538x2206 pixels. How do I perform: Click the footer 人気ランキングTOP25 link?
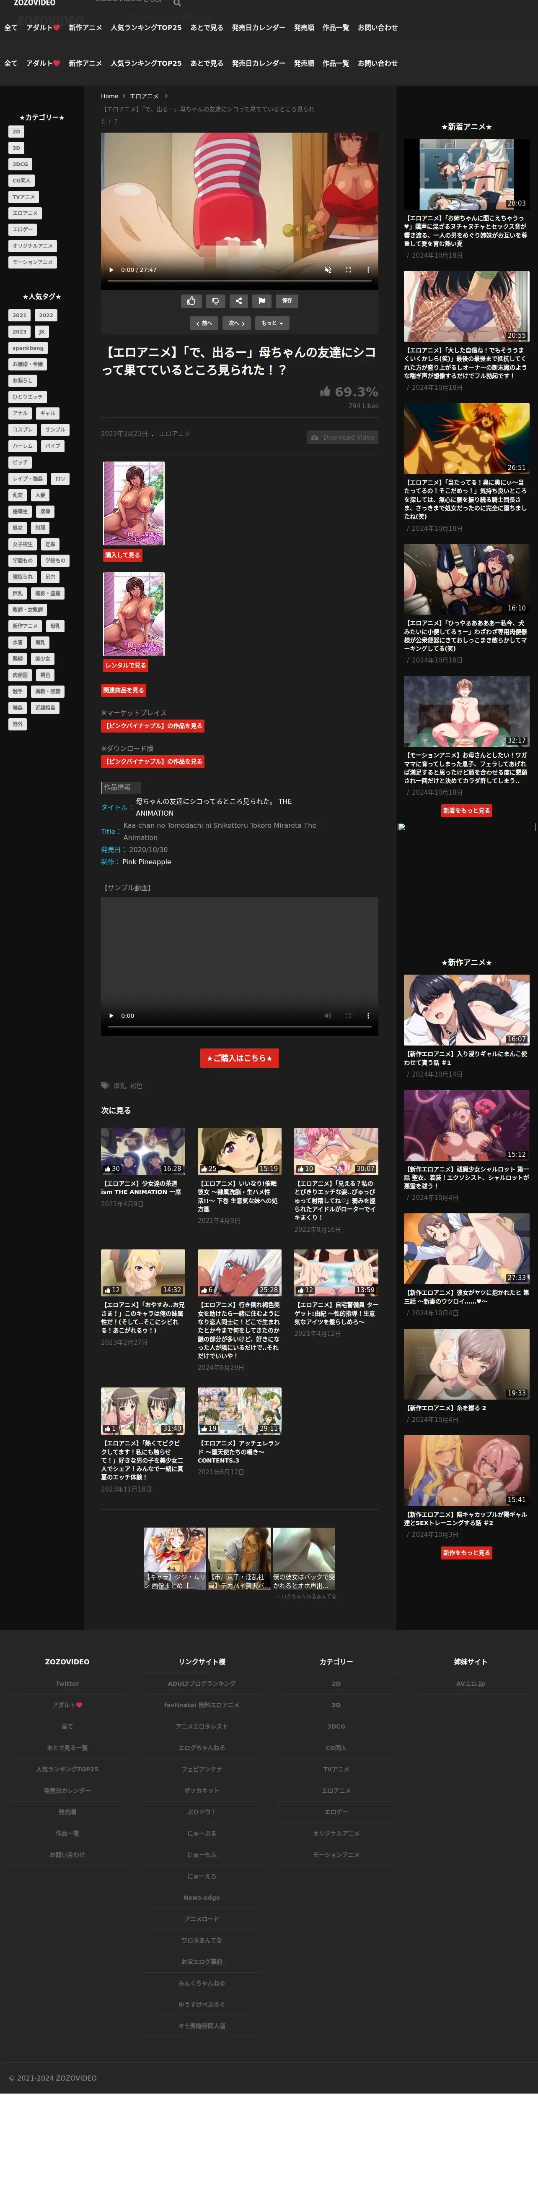pos(67,1769)
